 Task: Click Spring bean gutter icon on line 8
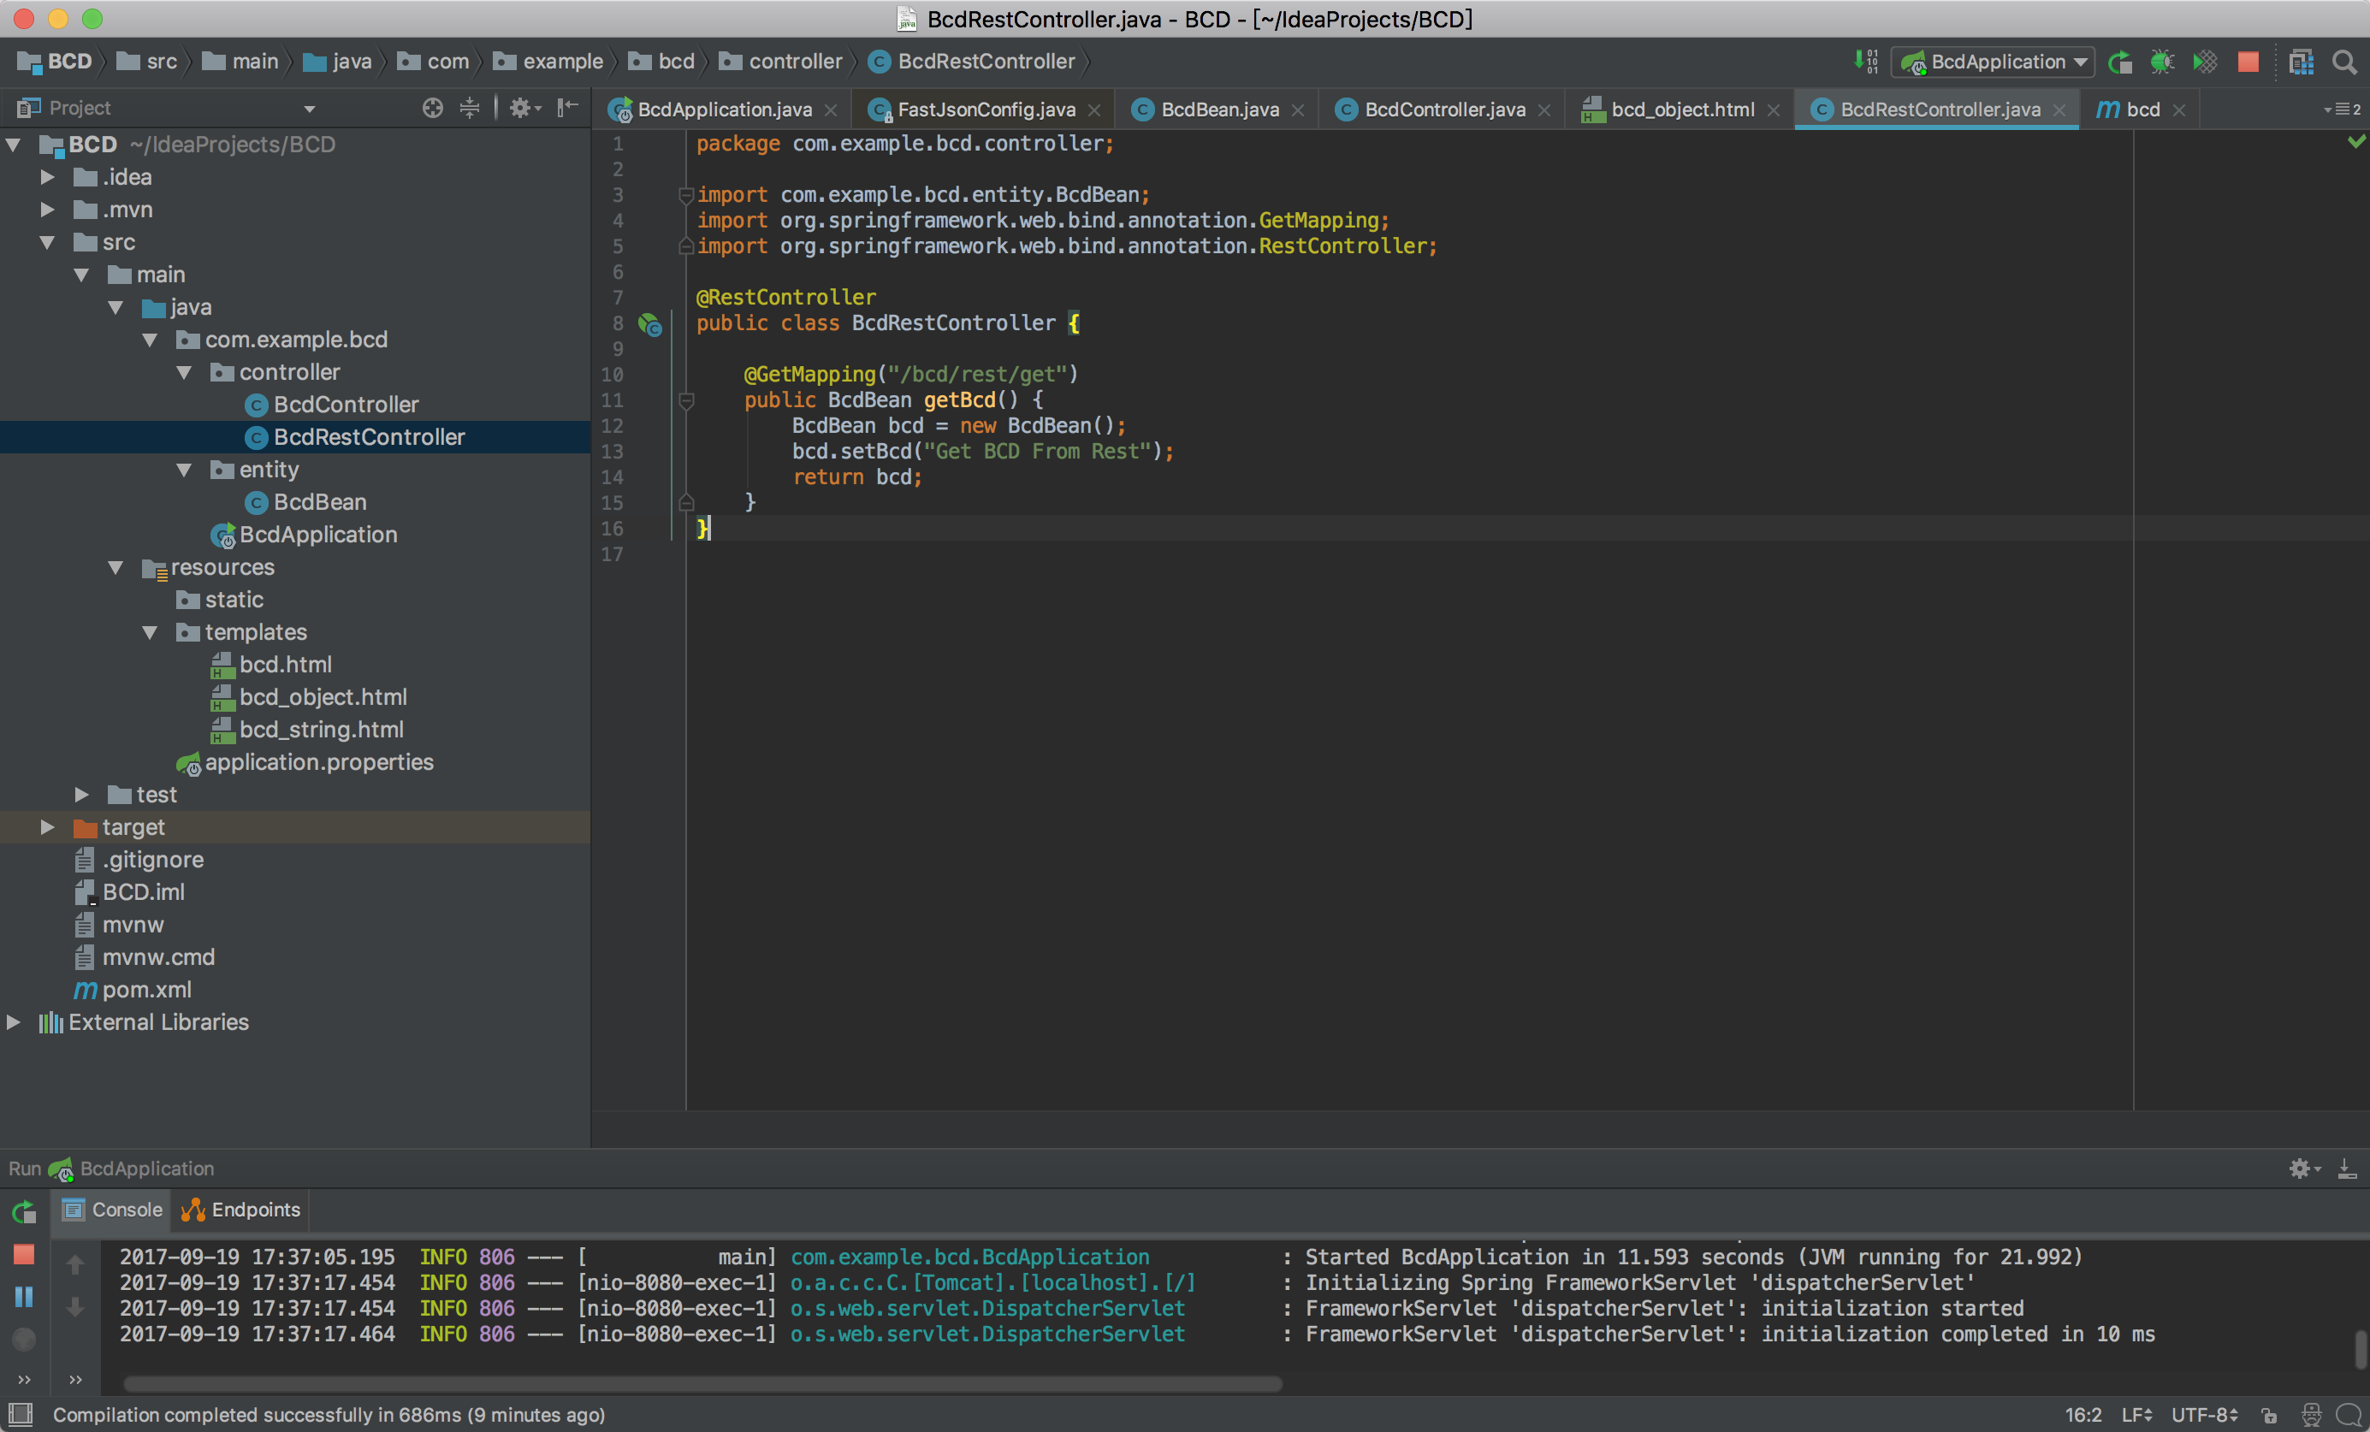pyautogui.click(x=651, y=325)
